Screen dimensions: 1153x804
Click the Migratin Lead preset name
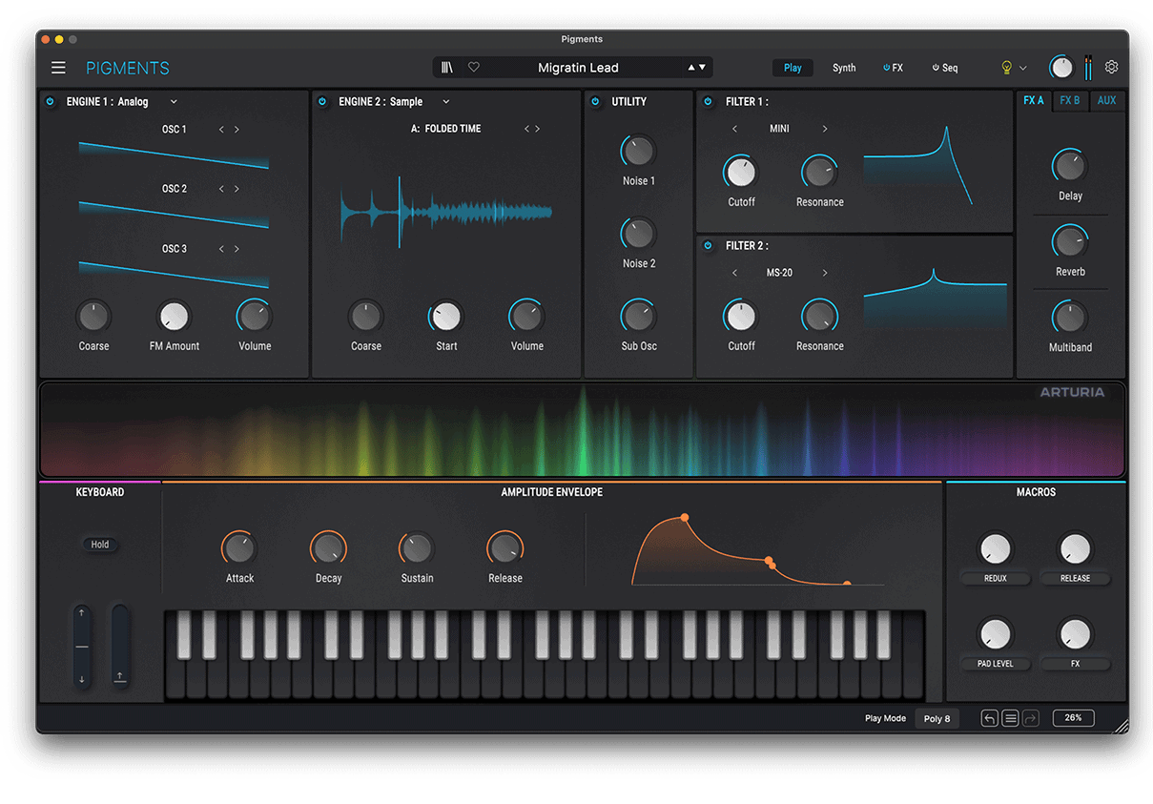(x=578, y=68)
